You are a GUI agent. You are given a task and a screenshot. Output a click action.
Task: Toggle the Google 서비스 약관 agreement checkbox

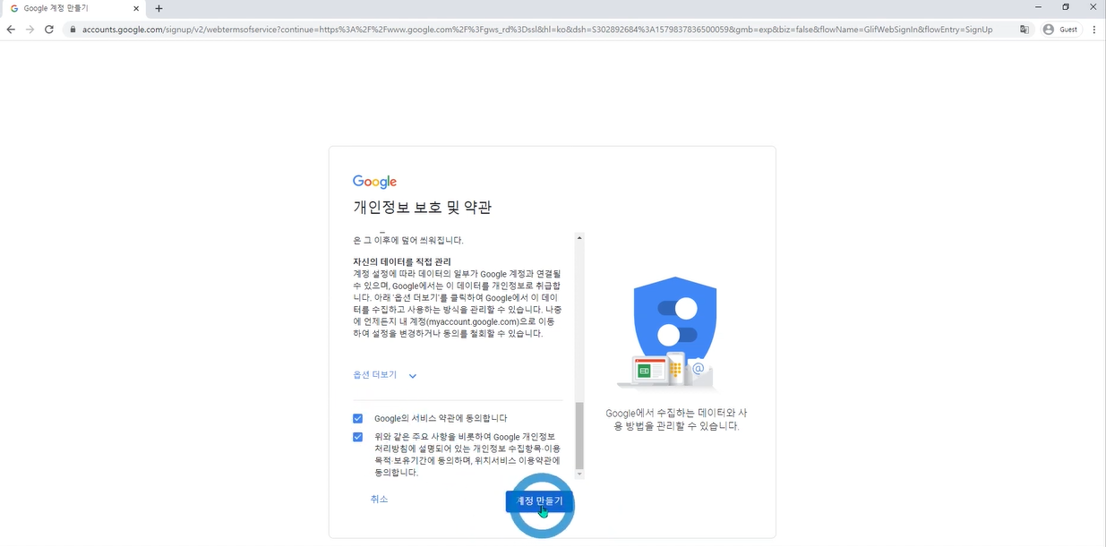coord(358,418)
